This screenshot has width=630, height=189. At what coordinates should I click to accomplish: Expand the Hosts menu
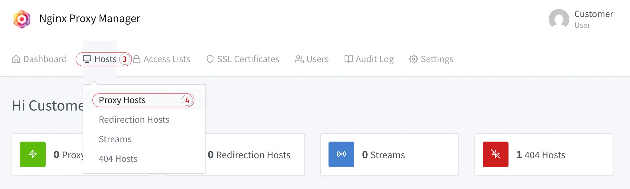[100, 59]
